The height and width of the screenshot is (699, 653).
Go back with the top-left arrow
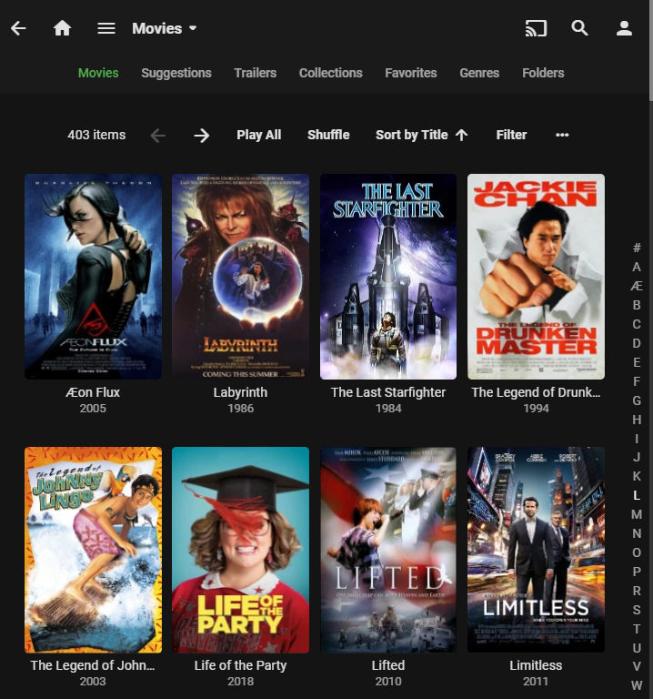pos(19,28)
